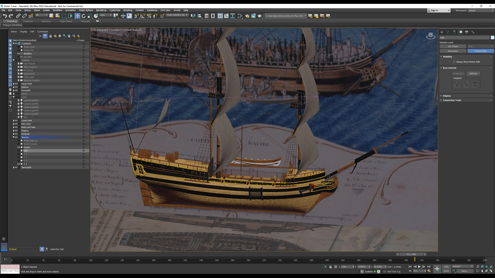Hide the Wind001 object with eye icon
Screen dimensions: 495x278
point(18,54)
